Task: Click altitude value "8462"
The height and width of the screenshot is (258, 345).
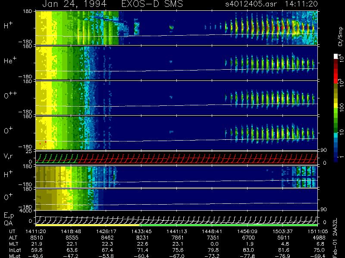Action: pyautogui.click(x=107, y=238)
